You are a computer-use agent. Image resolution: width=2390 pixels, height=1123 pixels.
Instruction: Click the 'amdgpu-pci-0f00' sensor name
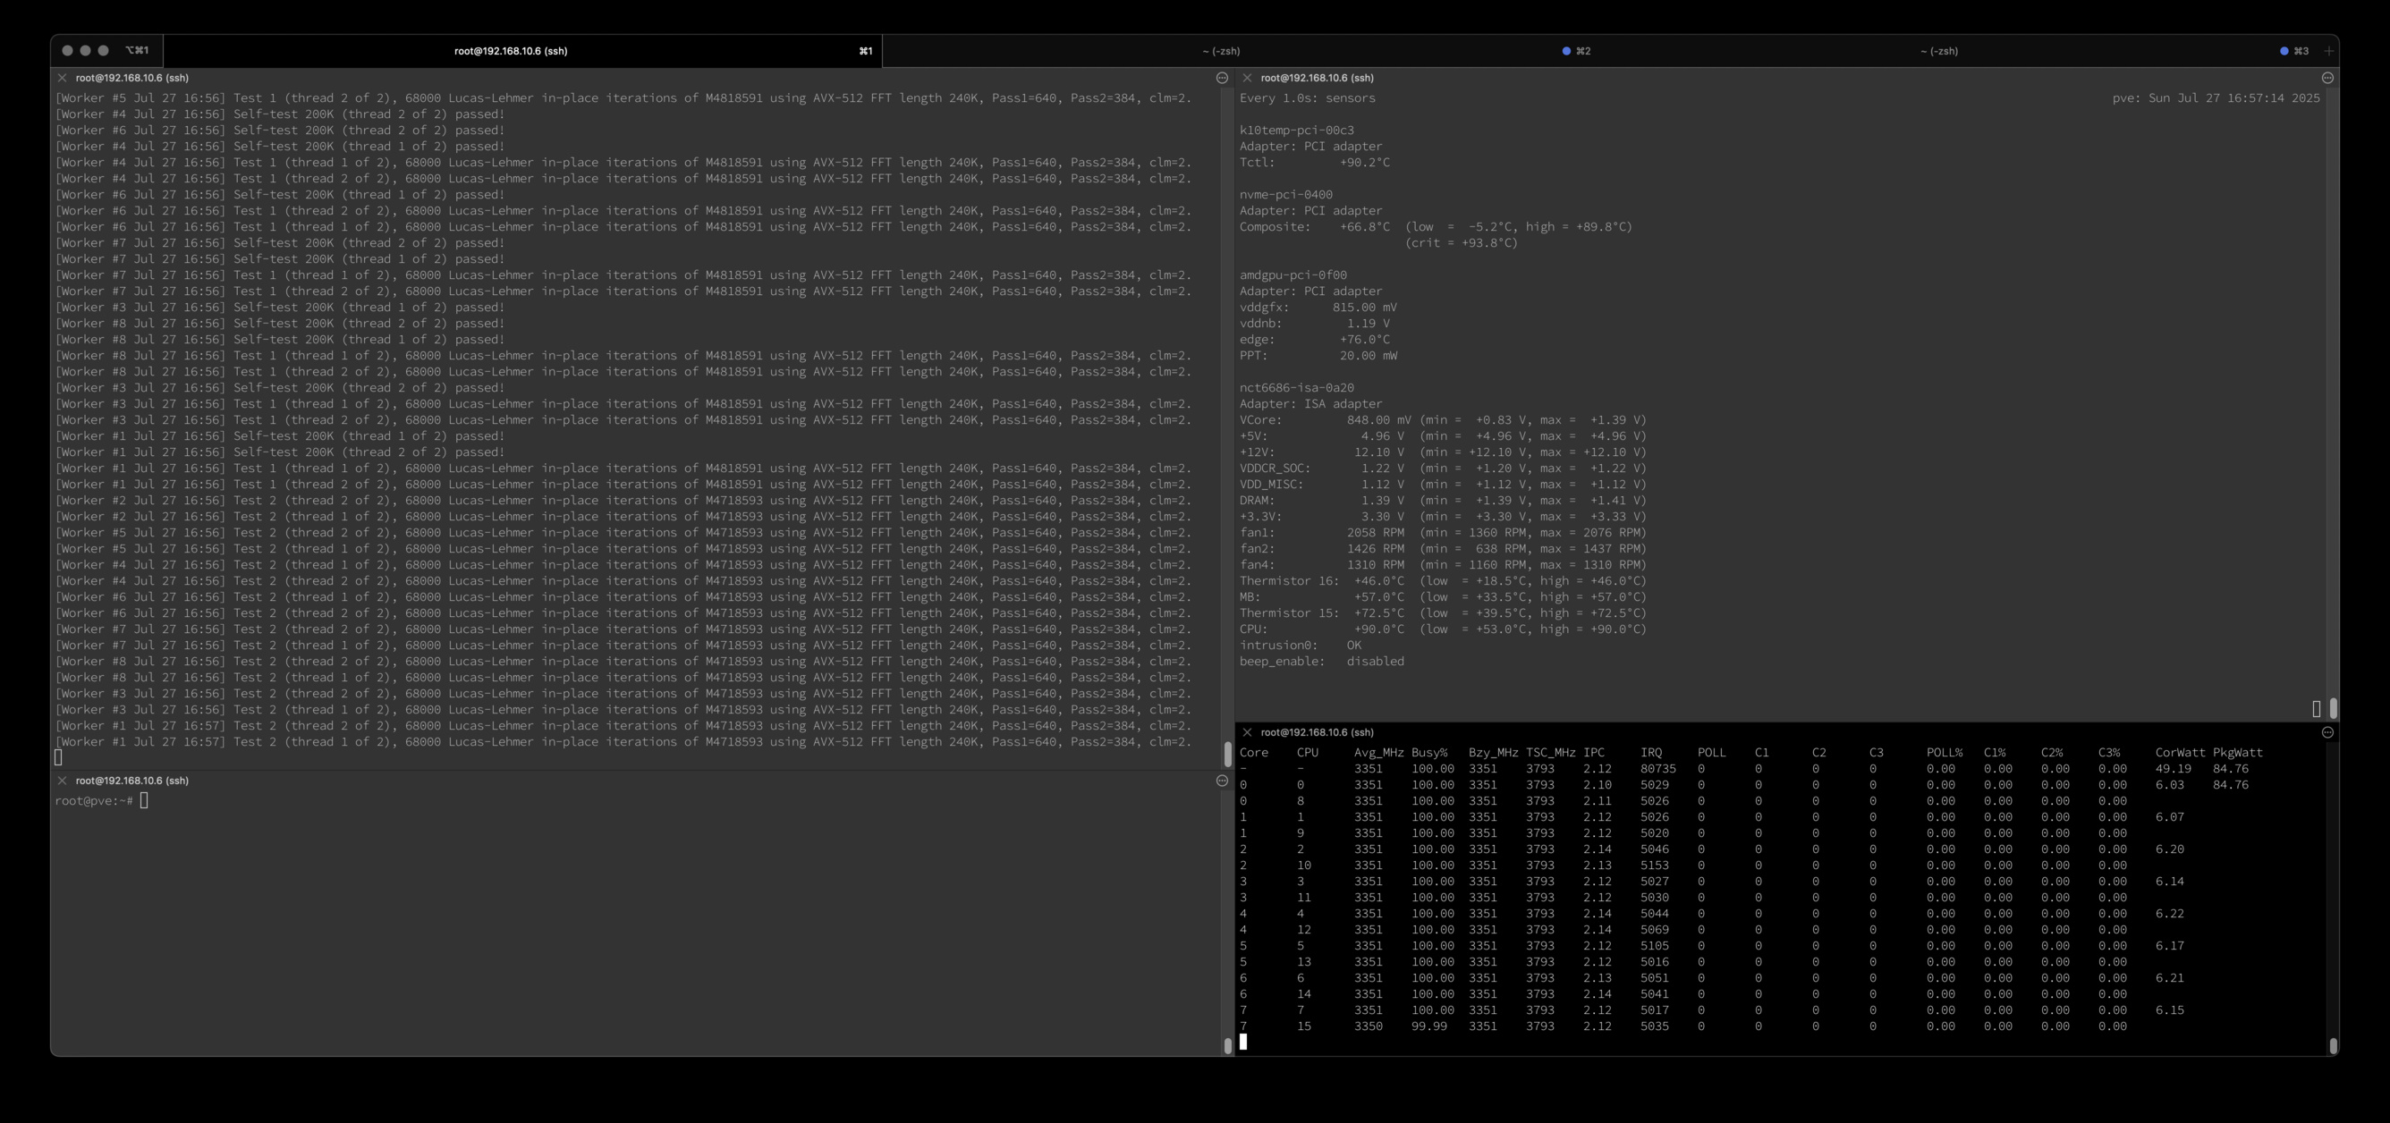(1293, 275)
